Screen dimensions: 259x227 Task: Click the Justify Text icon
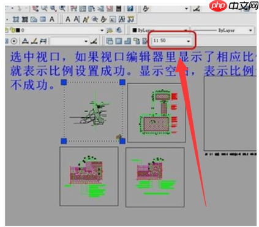[122, 20]
